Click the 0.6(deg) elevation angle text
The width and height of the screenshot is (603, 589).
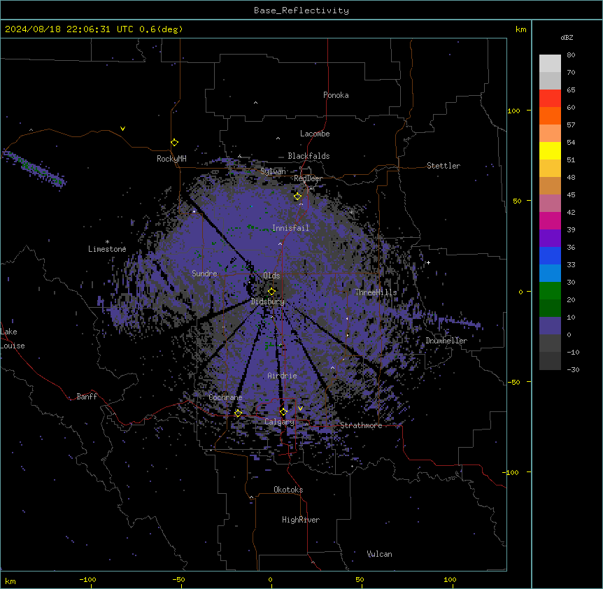pos(161,29)
